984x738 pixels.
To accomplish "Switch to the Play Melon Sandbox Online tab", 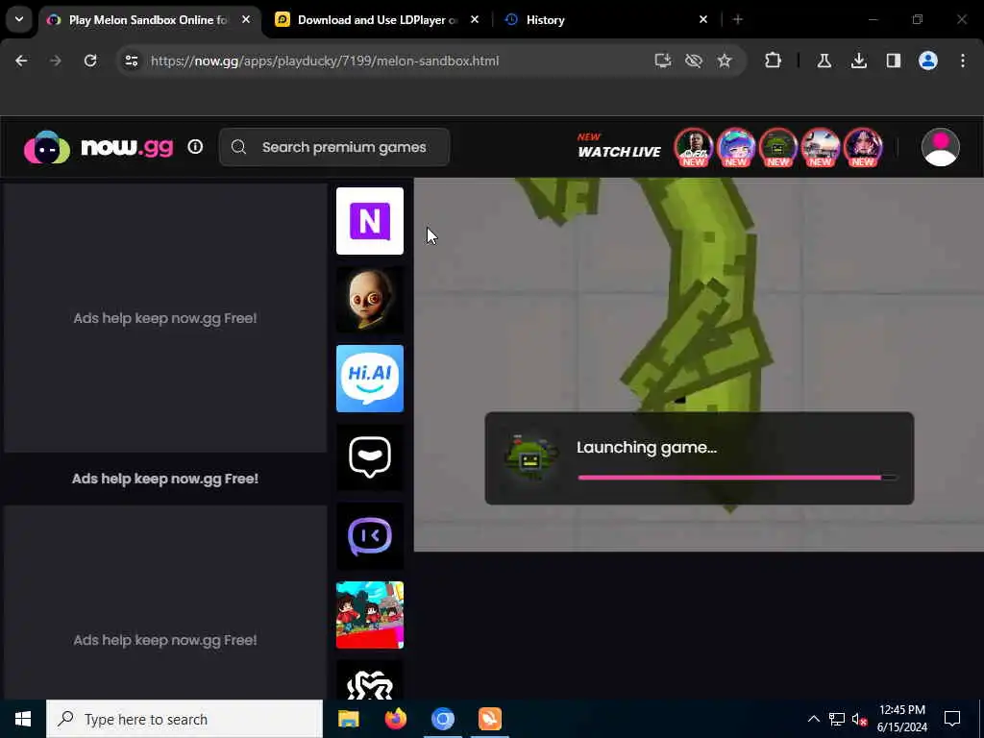I will 150,19.
